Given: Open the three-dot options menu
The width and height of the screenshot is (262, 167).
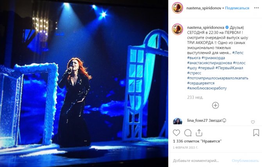Looking at the screenshot, I should 256,8.
